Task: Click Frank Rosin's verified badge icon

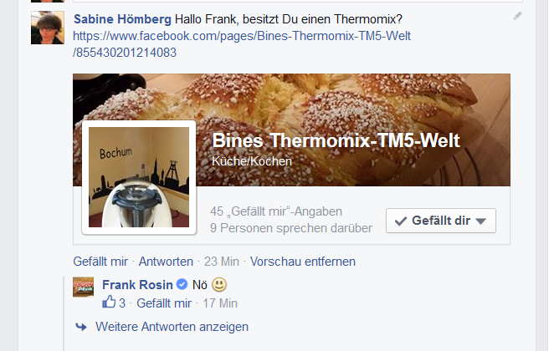Action: (x=182, y=284)
